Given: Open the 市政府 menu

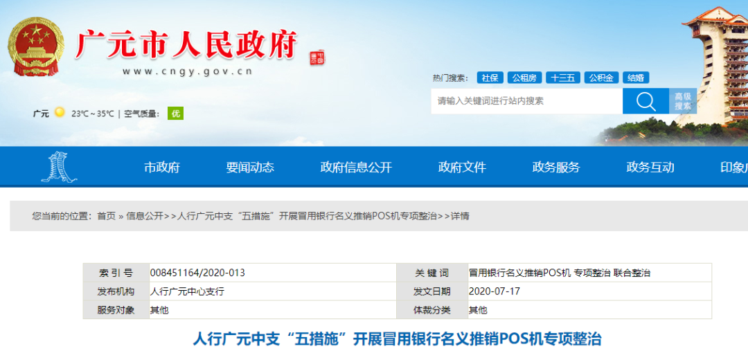Looking at the screenshot, I should (161, 168).
